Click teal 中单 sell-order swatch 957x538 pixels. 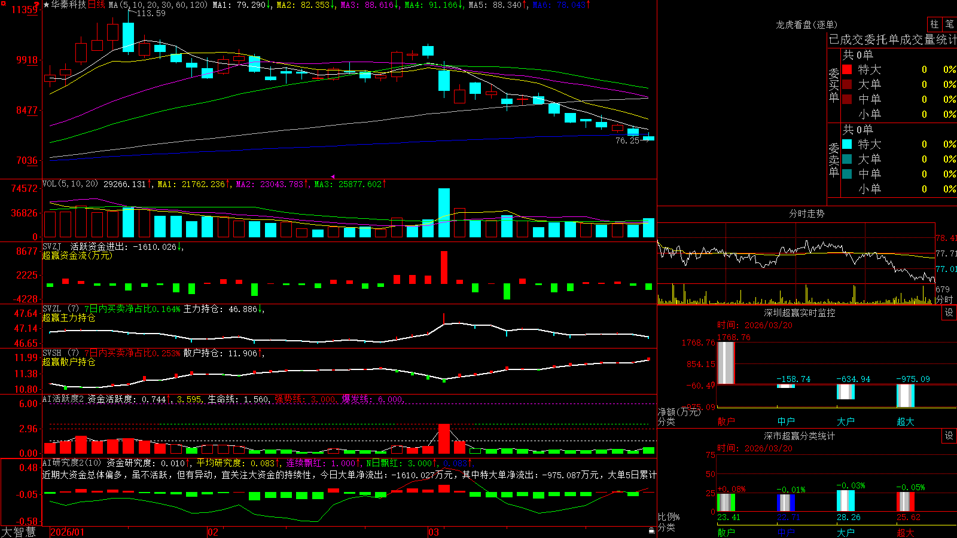click(847, 174)
